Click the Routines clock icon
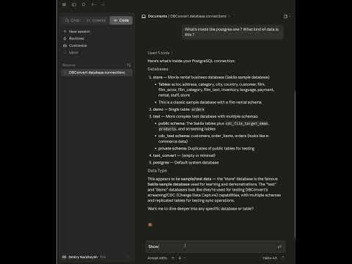 (65, 39)
